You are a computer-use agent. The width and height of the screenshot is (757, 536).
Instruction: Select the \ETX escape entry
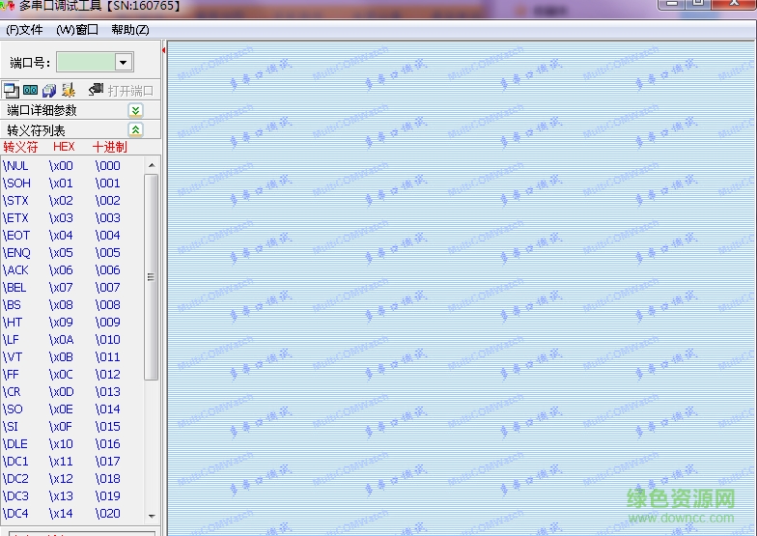(15, 218)
